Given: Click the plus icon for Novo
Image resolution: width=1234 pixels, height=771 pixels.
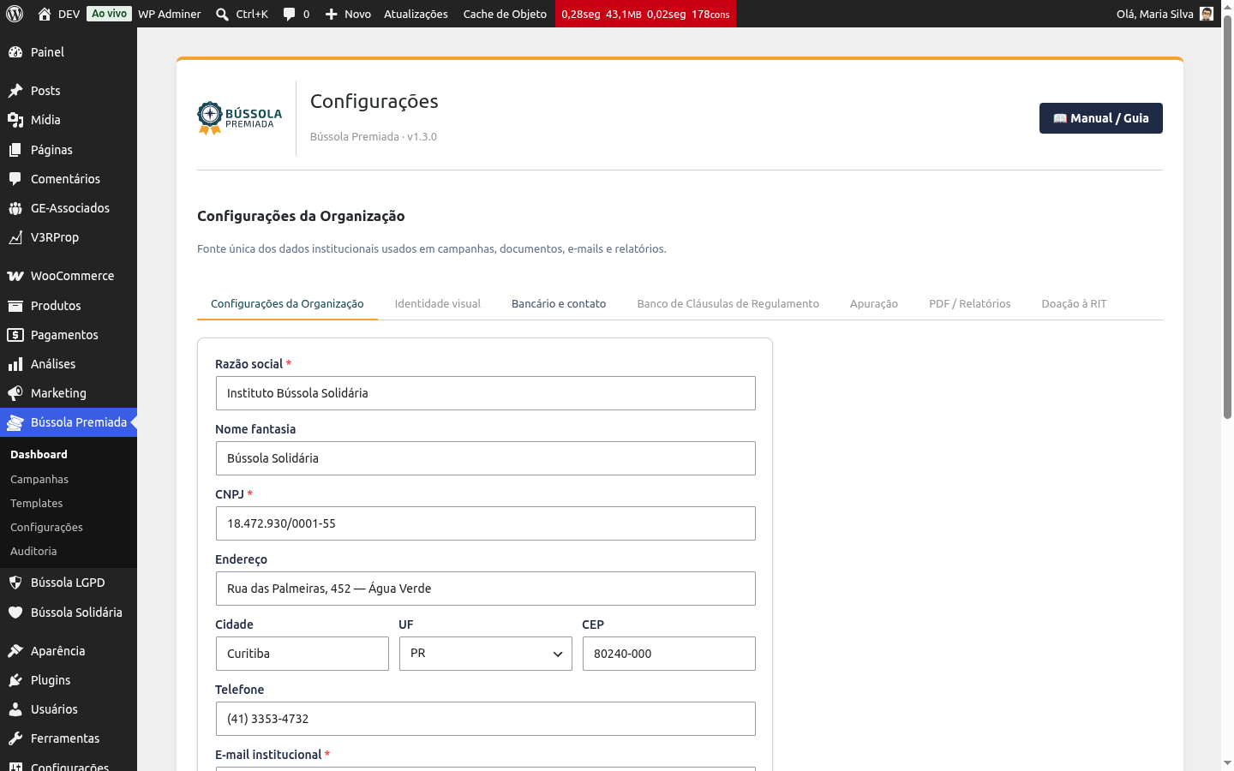Looking at the screenshot, I should point(332,15).
